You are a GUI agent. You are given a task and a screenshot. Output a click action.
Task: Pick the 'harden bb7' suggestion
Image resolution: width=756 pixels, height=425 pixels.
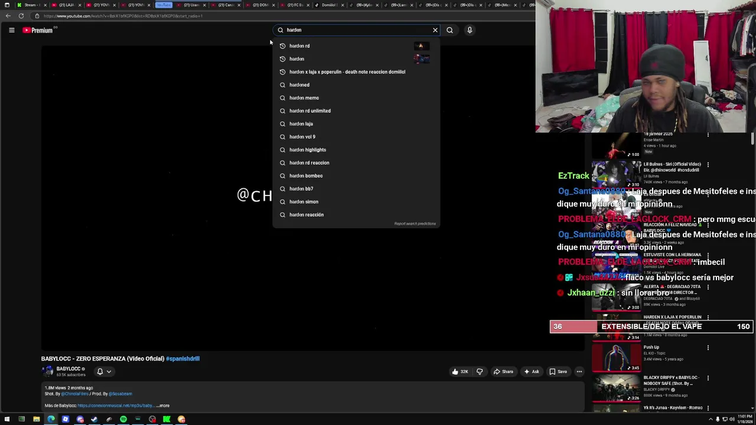(356, 189)
